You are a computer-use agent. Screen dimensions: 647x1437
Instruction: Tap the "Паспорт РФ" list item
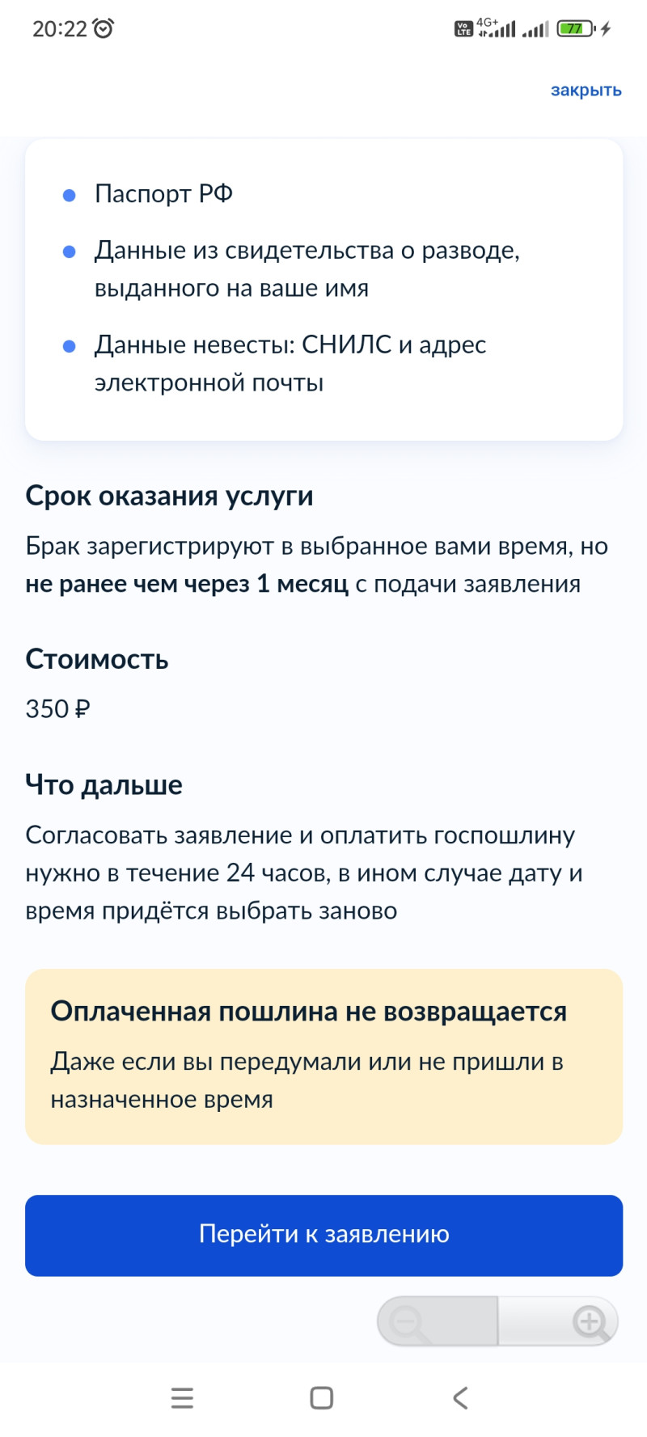(163, 194)
